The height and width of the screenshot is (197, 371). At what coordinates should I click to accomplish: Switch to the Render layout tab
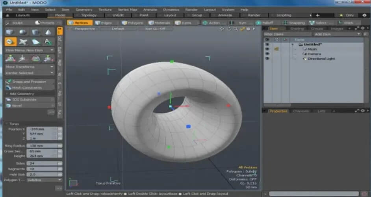(254, 15)
